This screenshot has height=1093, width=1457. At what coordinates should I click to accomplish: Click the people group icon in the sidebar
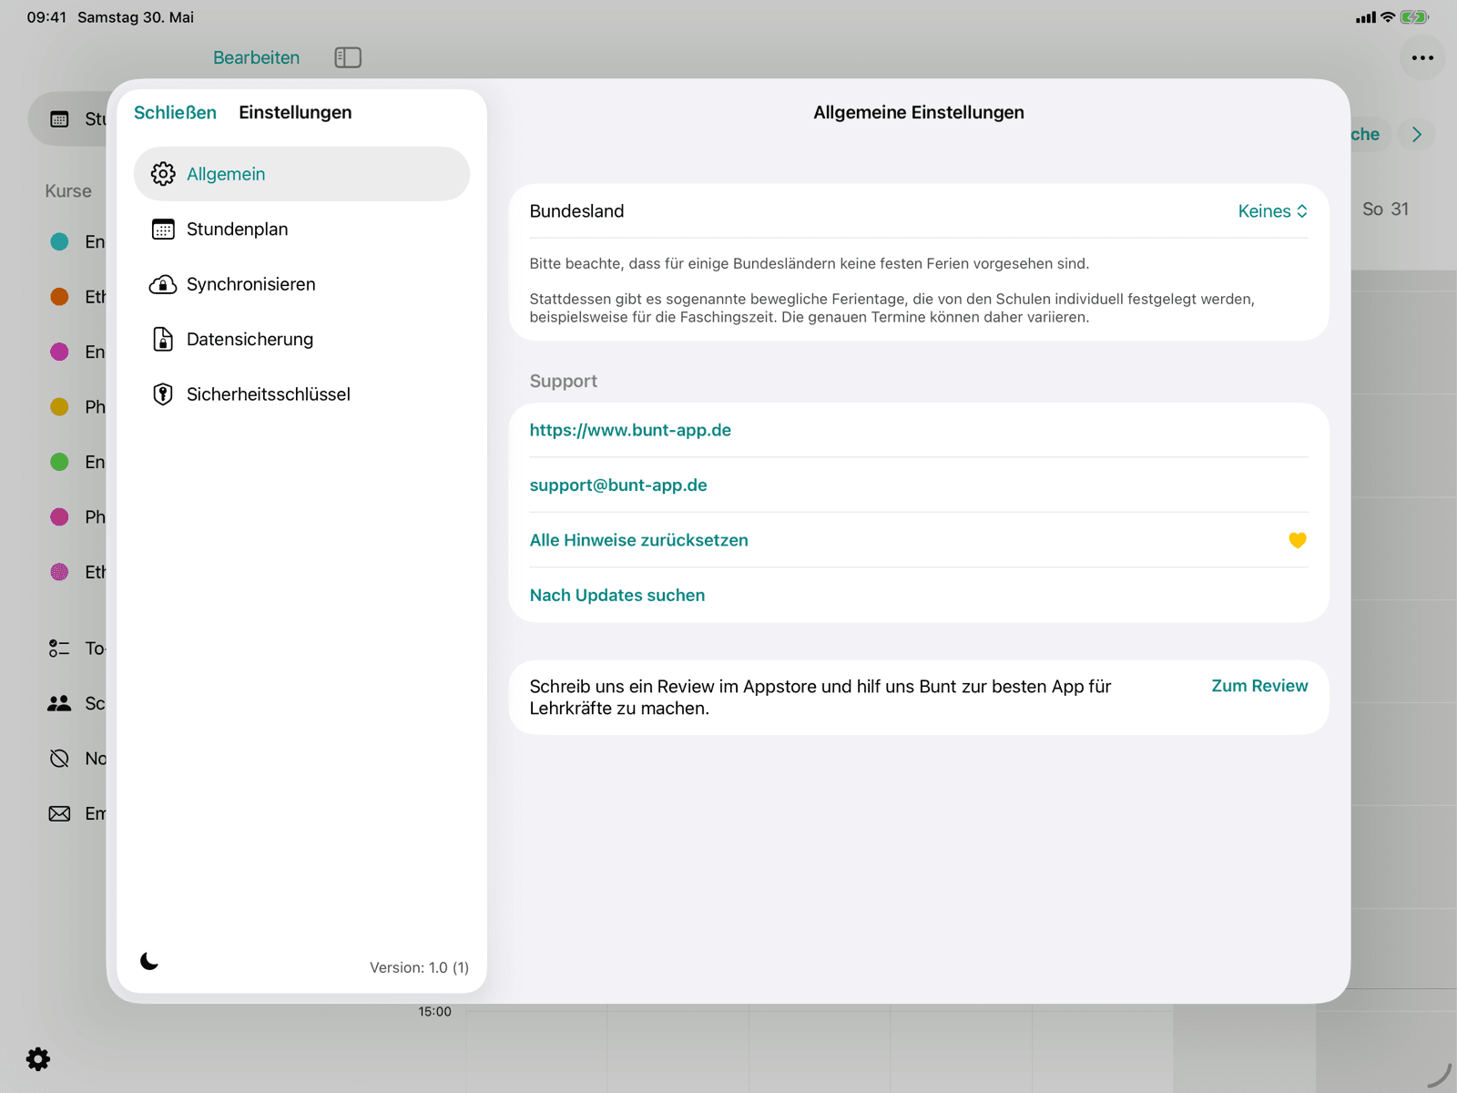coord(59,703)
